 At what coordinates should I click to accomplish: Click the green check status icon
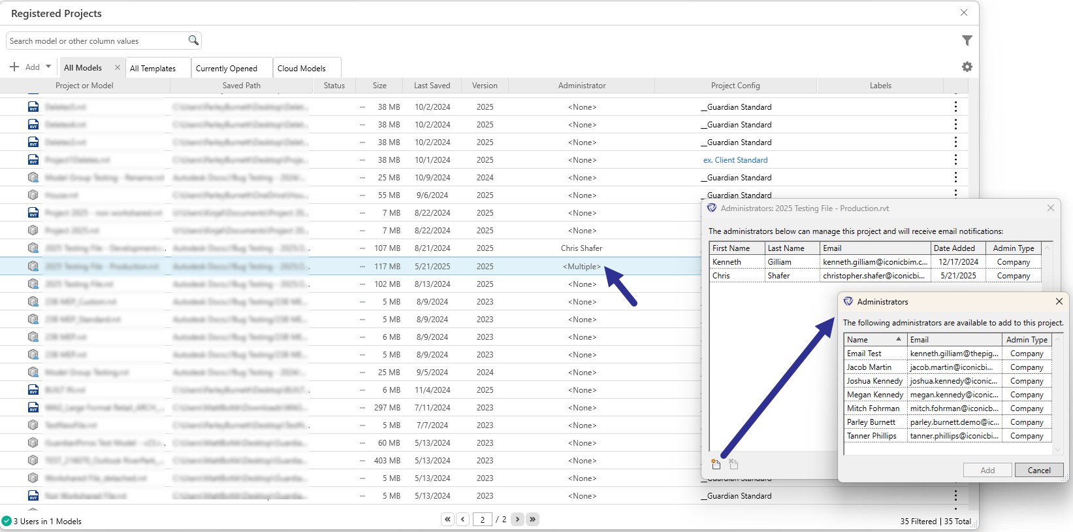[x=7, y=521]
